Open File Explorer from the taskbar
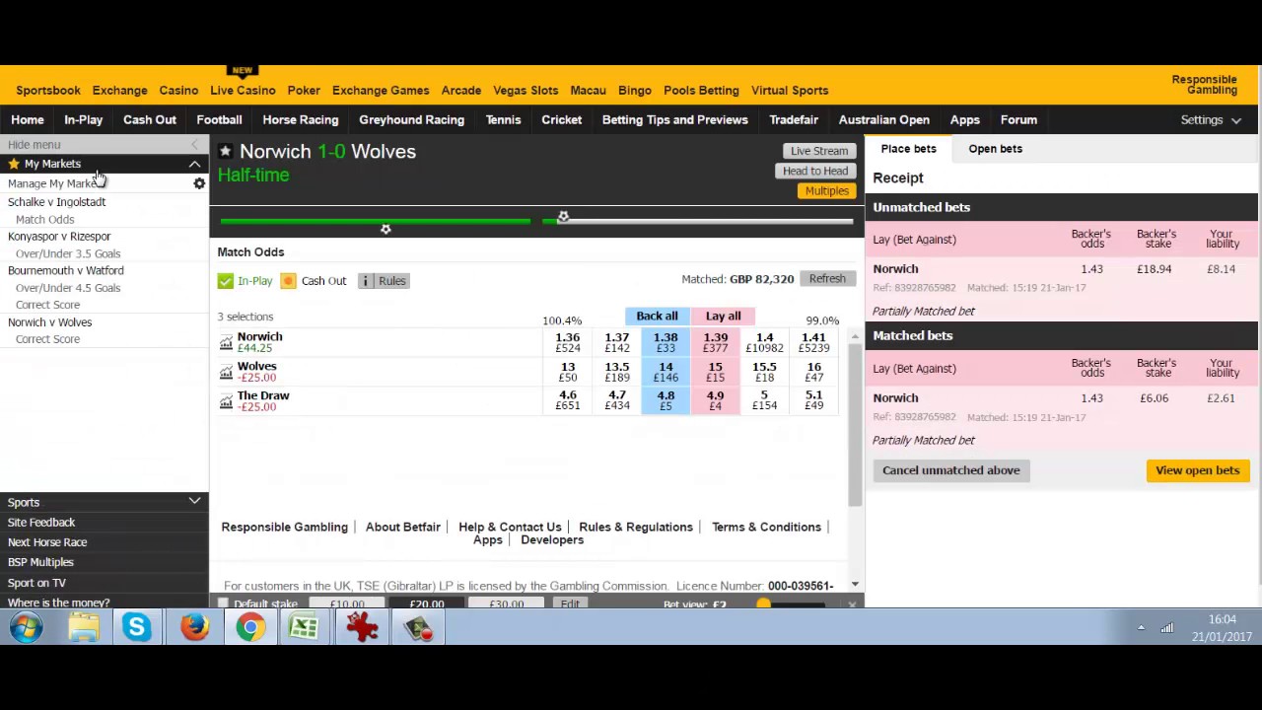 coord(84,627)
